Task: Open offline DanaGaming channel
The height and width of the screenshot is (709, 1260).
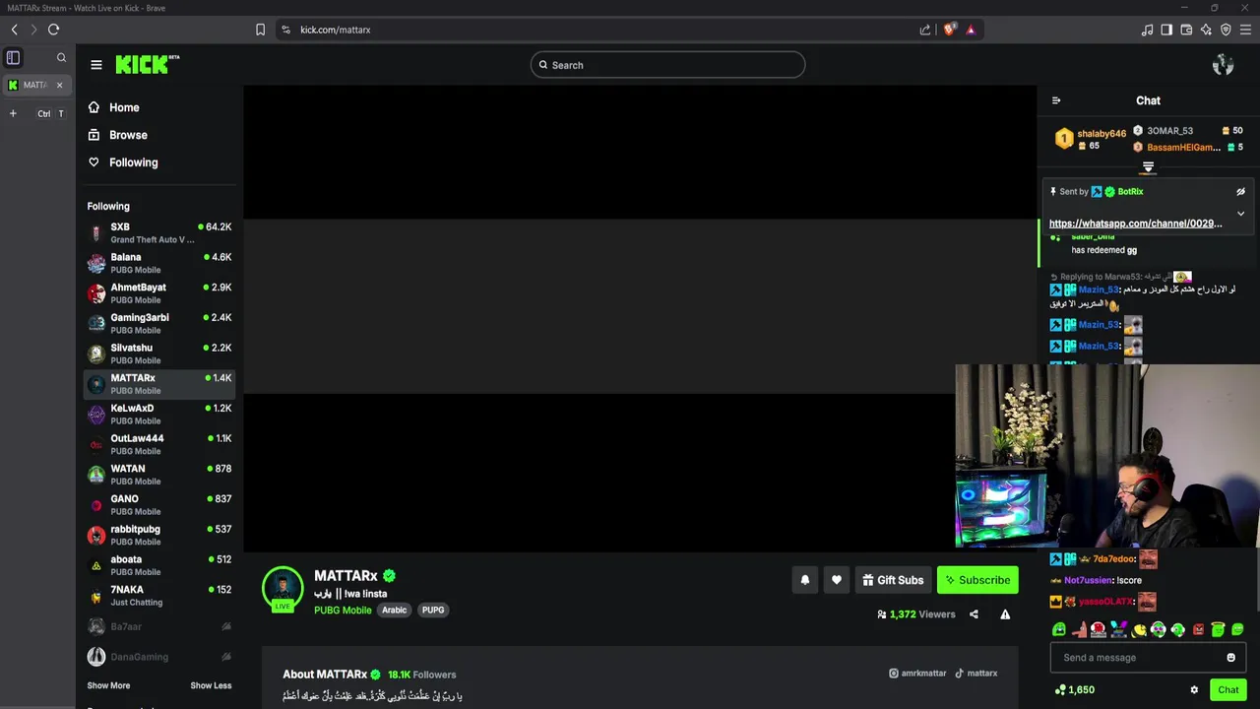Action: coord(159,657)
